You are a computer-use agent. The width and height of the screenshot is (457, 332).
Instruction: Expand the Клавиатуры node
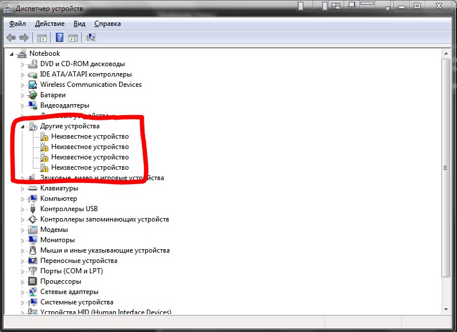(x=22, y=189)
